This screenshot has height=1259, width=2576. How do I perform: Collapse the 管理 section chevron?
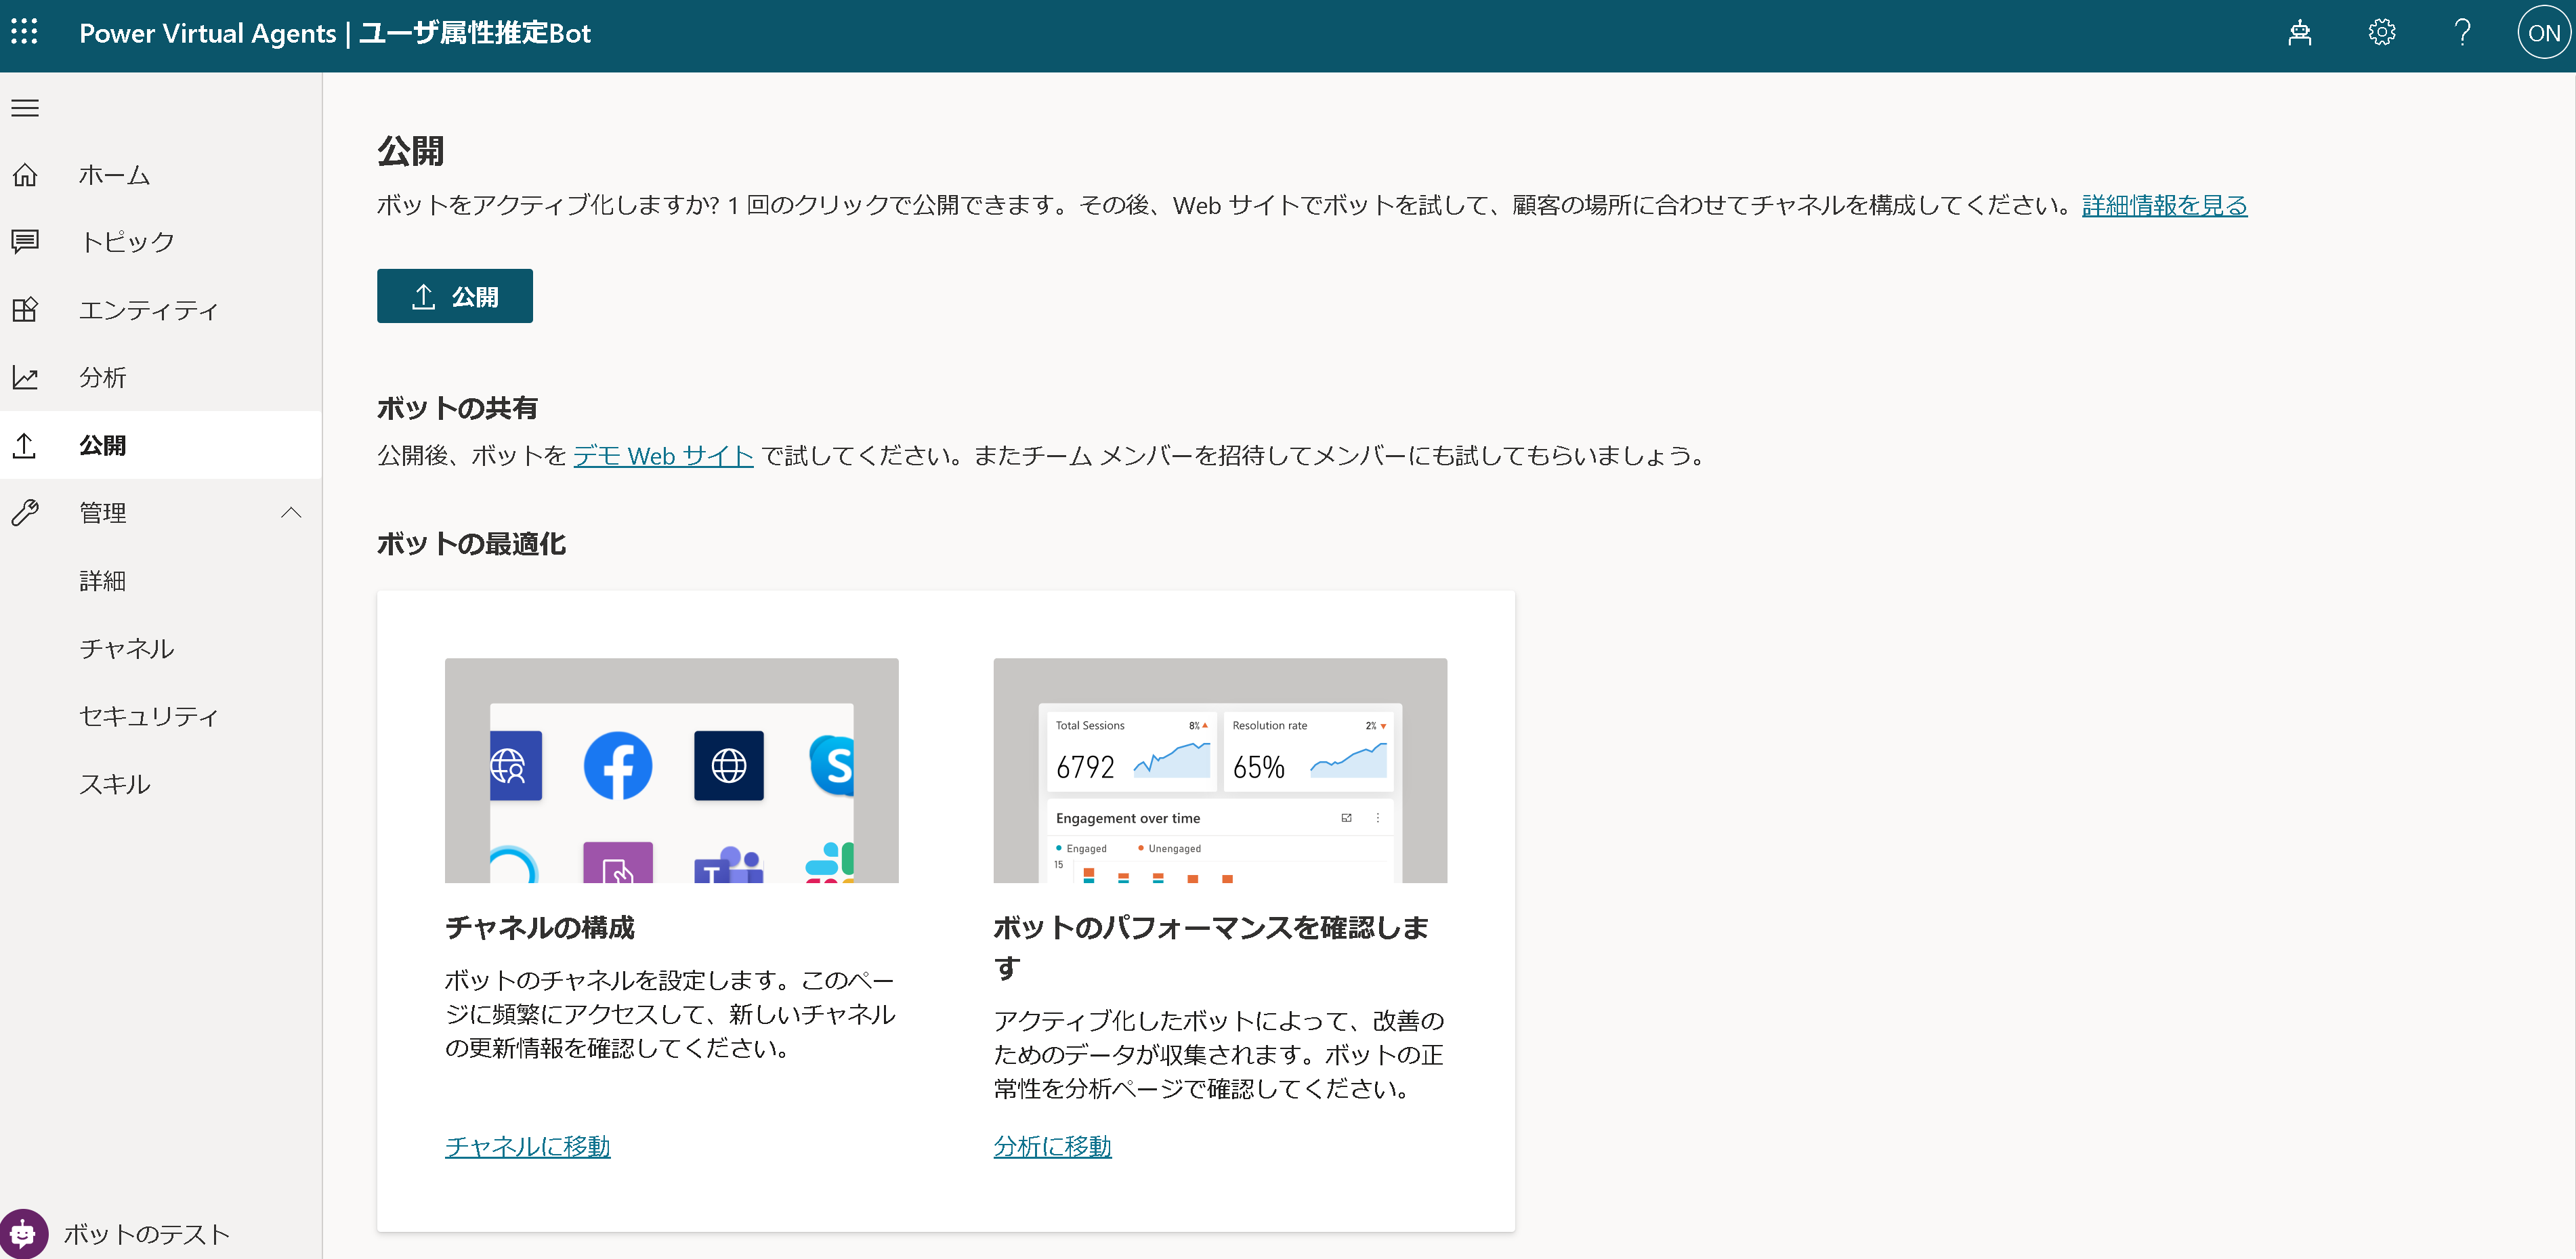coord(291,513)
